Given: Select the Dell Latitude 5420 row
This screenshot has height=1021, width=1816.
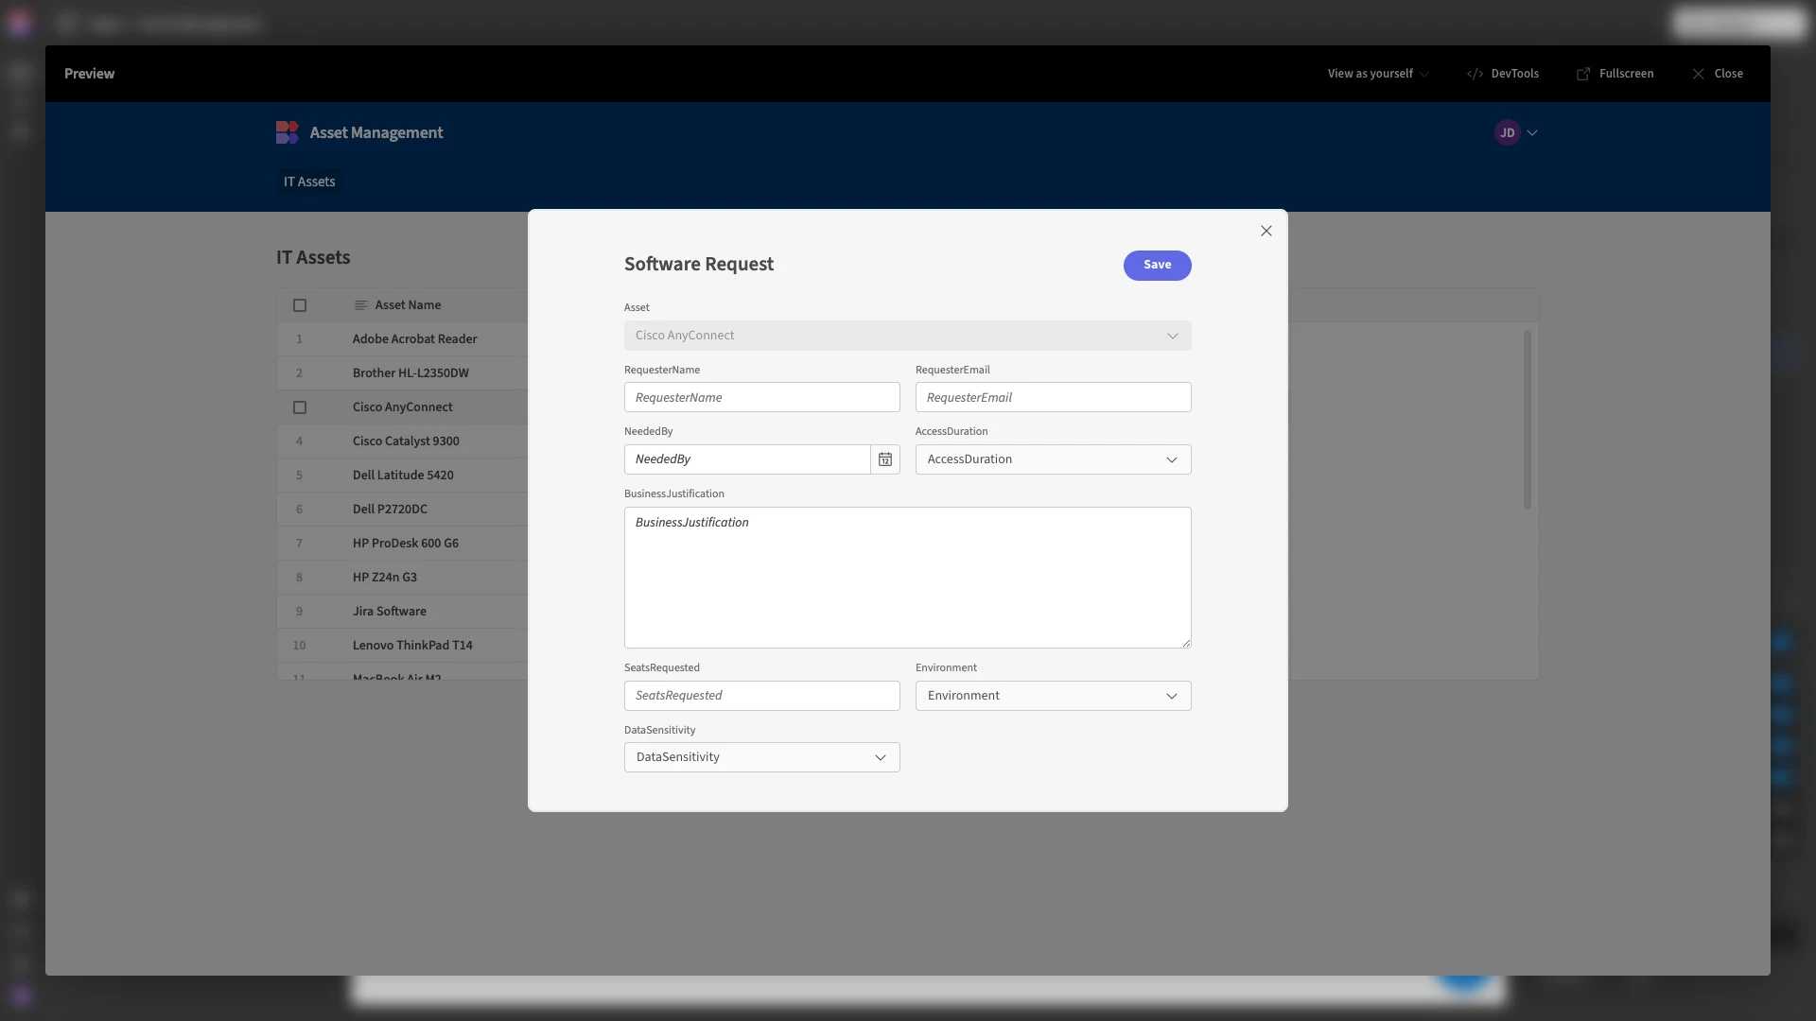Looking at the screenshot, I should tap(403, 476).
